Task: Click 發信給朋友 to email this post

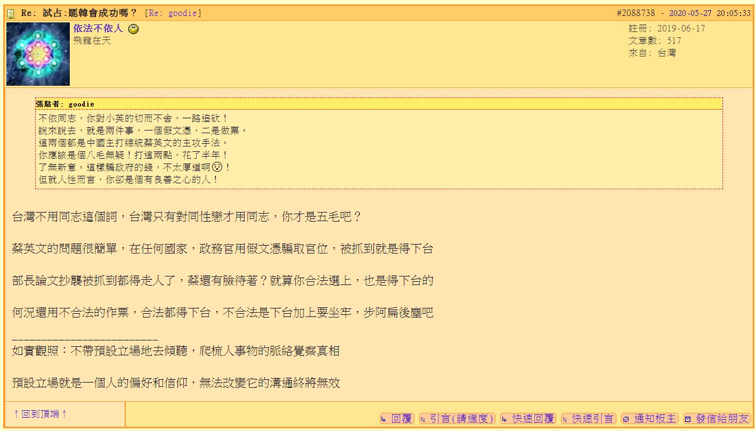Action: 716,419
